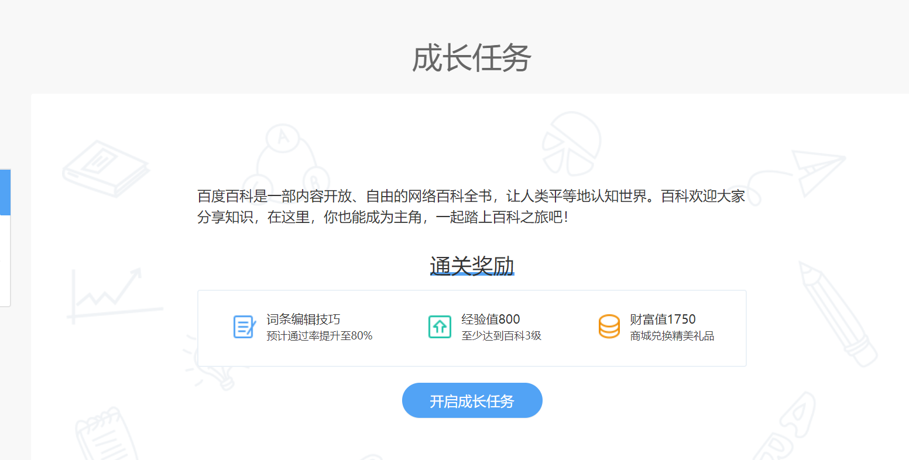Click the rewards card containing three prizes
This screenshot has width=909, height=460.
pos(472,328)
